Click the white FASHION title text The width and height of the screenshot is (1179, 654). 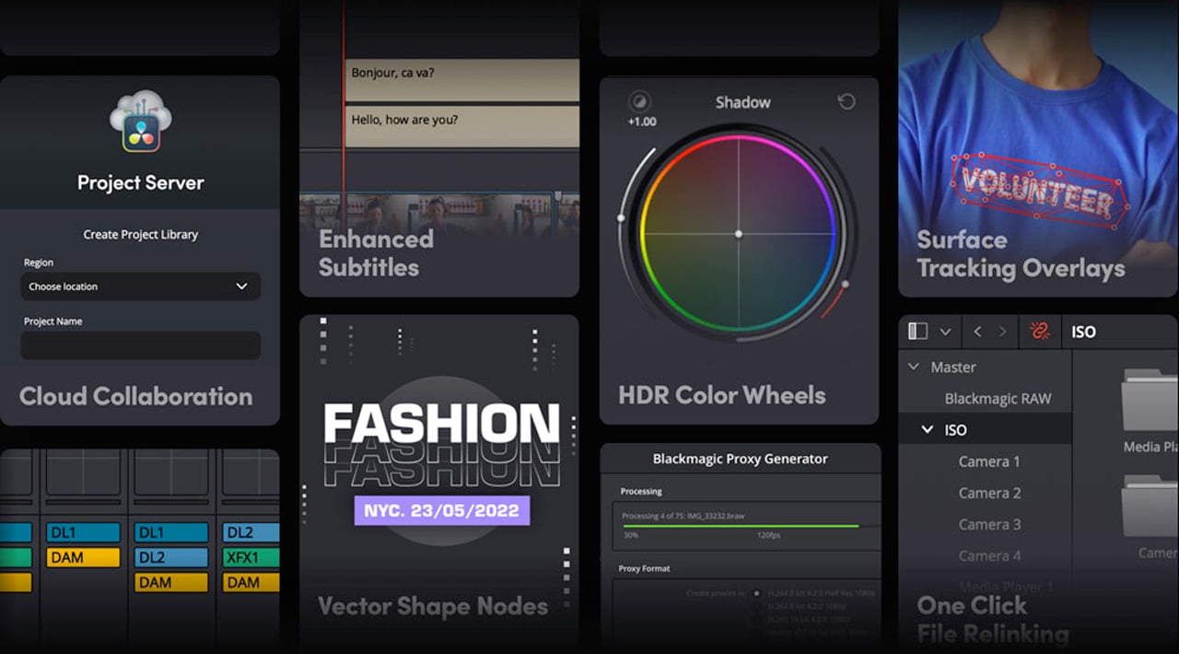[x=442, y=425]
